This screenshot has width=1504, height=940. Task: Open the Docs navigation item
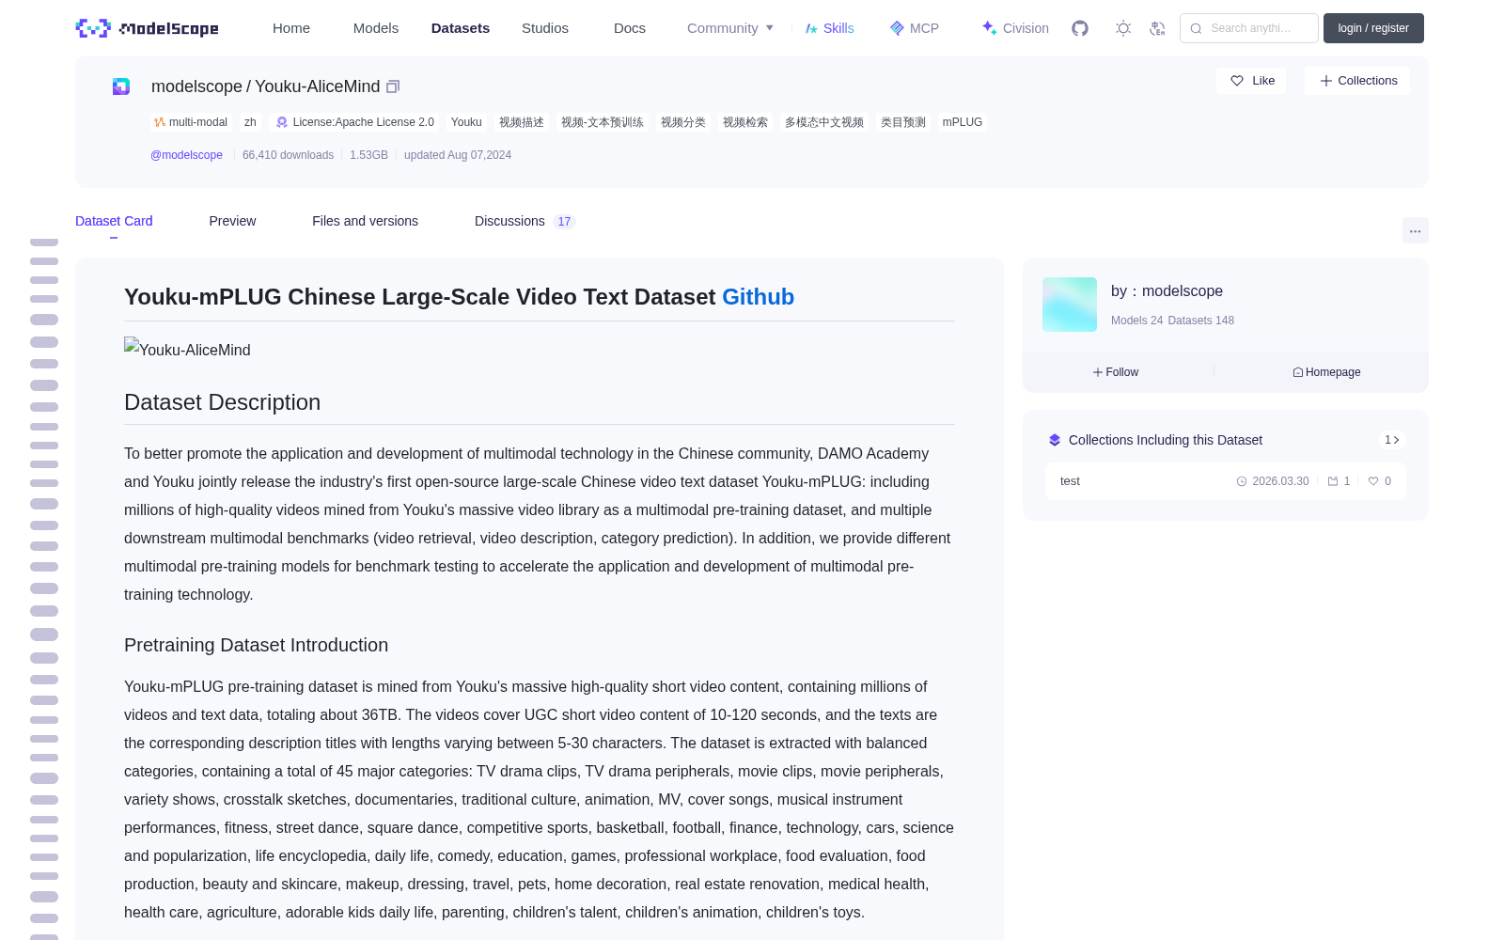tap(630, 28)
